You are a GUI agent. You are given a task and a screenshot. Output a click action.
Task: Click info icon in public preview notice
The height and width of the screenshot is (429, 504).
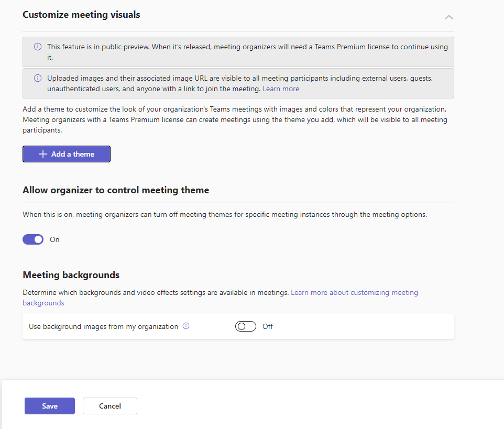pyautogui.click(x=38, y=47)
